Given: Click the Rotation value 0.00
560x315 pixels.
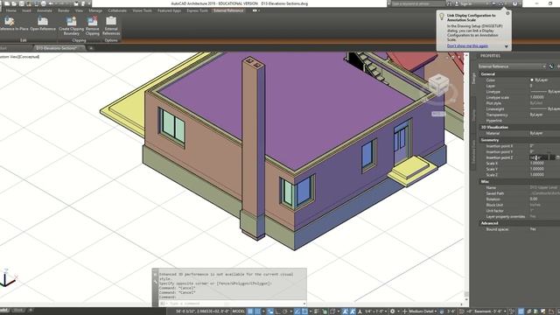Looking at the screenshot, I should (x=534, y=199).
